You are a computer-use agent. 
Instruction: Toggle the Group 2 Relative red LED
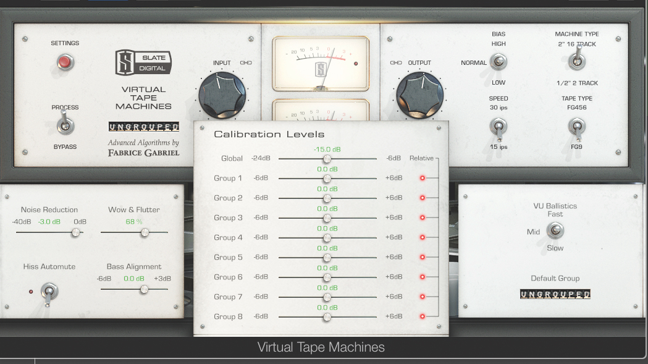coord(423,198)
